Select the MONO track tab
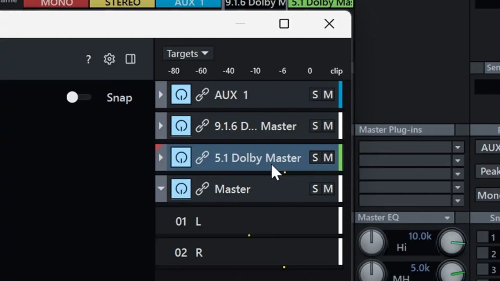The width and height of the screenshot is (500, 281). (56, 4)
